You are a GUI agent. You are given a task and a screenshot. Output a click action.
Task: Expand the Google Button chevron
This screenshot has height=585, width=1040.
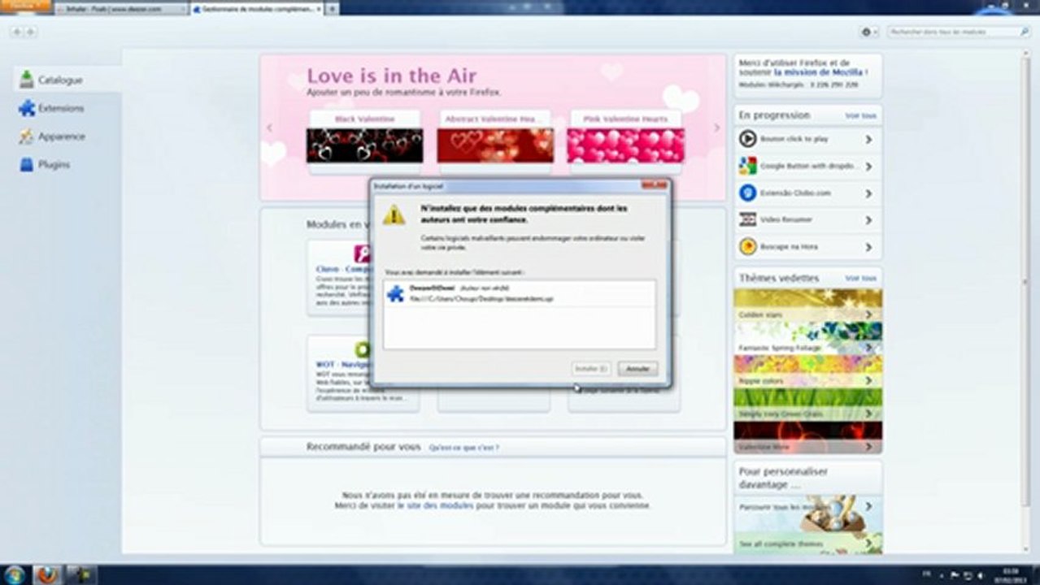click(x=868, y=167)
